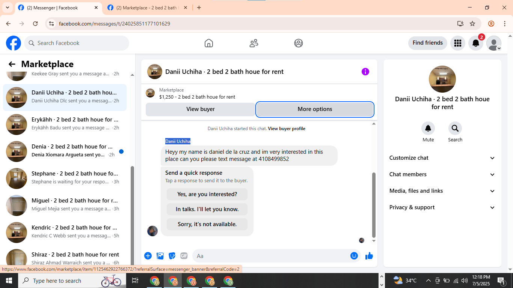Click More options button
The height and width of the screenshot is (288, 513).
point(315,109)
